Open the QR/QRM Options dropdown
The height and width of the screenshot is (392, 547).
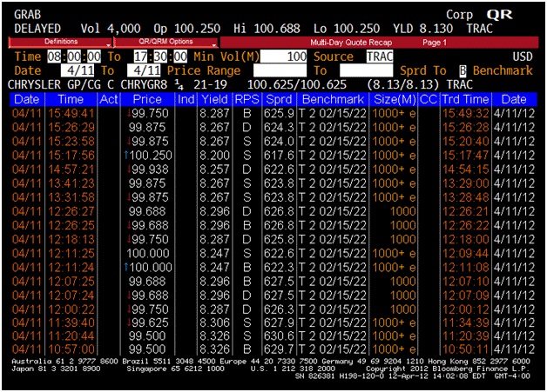click(x=165, y=42)
